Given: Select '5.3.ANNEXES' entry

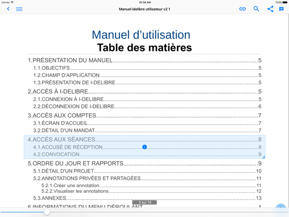Looking at the screenshot, I should [147, 198].
